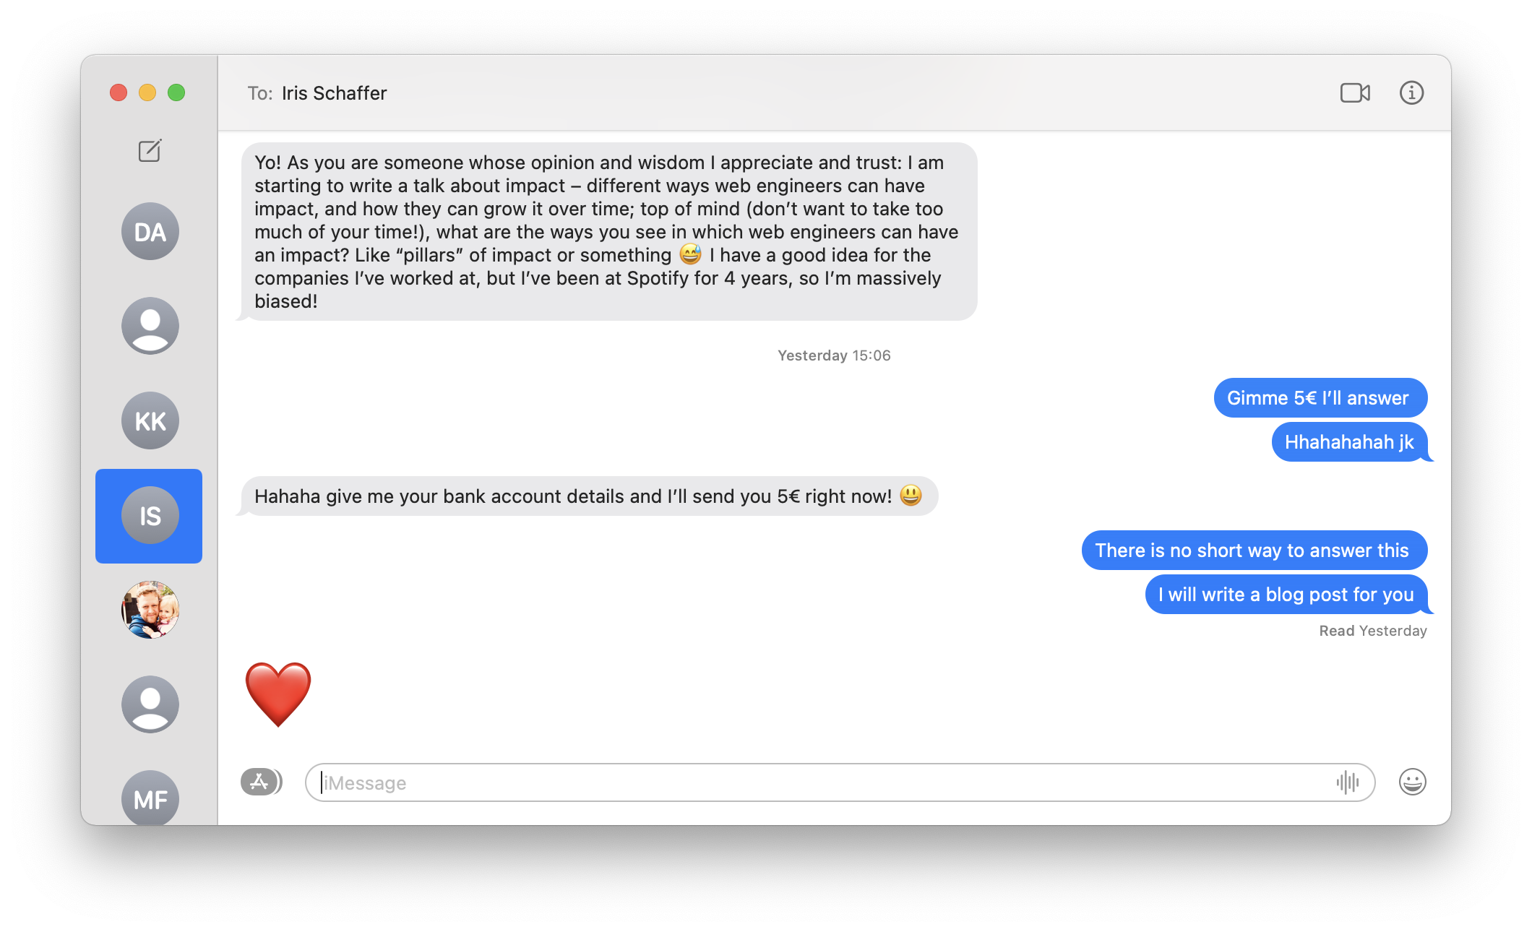
Task: Open the iMessage apps drawer
Action: coord(261,782)
